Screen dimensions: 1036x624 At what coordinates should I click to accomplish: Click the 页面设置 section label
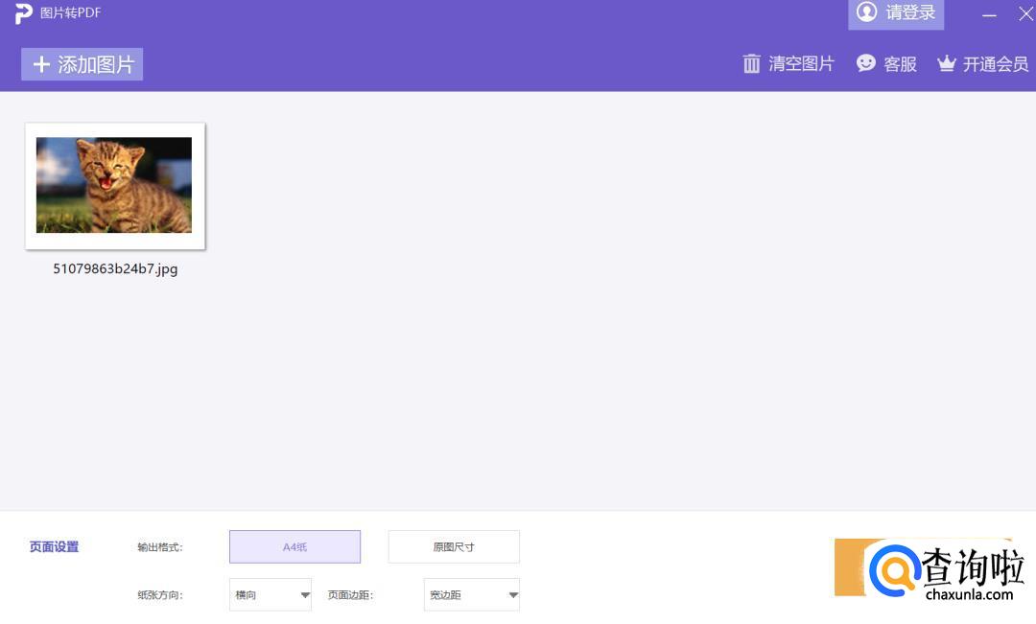[x=54, y=546]
